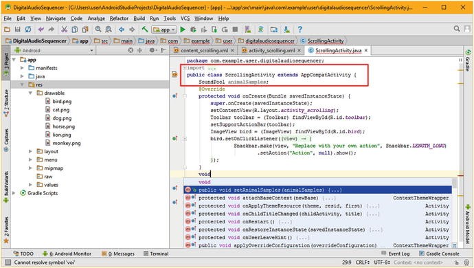The width and height of the screenshot is (474, 268).
Task: Click the Debug app bug icon
Action: tap(193, 30)
